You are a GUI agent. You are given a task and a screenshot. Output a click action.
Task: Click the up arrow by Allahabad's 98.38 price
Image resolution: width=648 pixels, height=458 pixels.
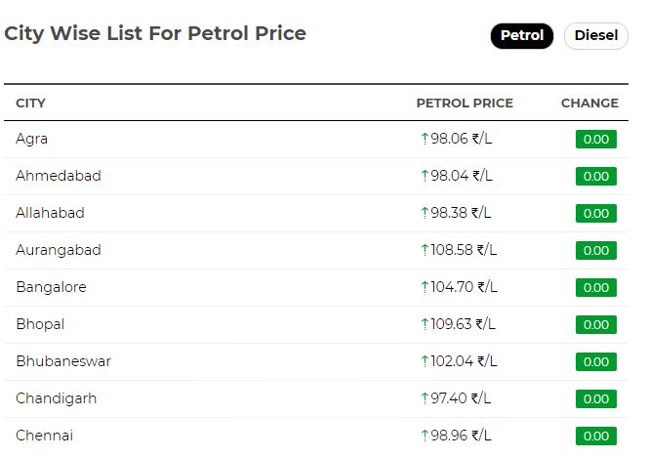[x=425, y=213]
